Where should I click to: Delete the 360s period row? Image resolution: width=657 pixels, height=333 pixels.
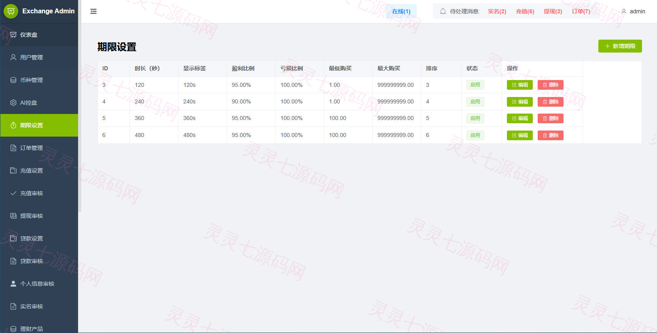[x=550, y=118]
